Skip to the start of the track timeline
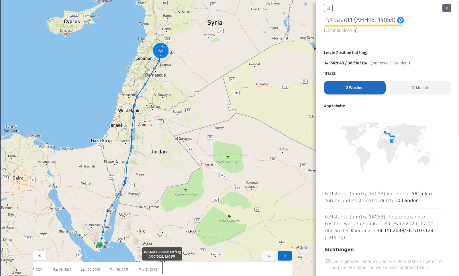This screenshot has width=459, height=276. pyautogui.click(x=40, y=256)
